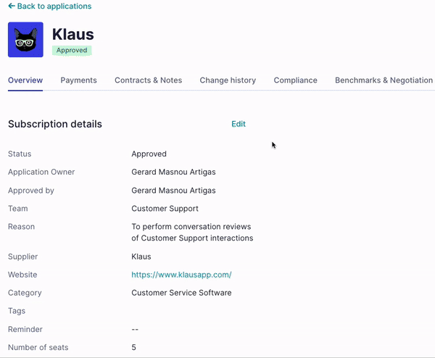Select the Subscription details heading
The width and height of the screenshot is (435, 358).
click(x=55, y=124)
